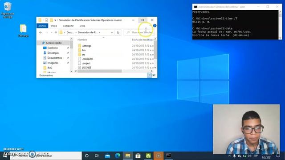Click the taskbar search box
Image resolution: width=285 pixels, height=160 pixels.
(46, 156)
